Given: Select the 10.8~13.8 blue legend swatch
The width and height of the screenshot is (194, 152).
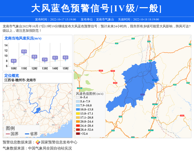Looking at the screenshot, I should [78, 109].
